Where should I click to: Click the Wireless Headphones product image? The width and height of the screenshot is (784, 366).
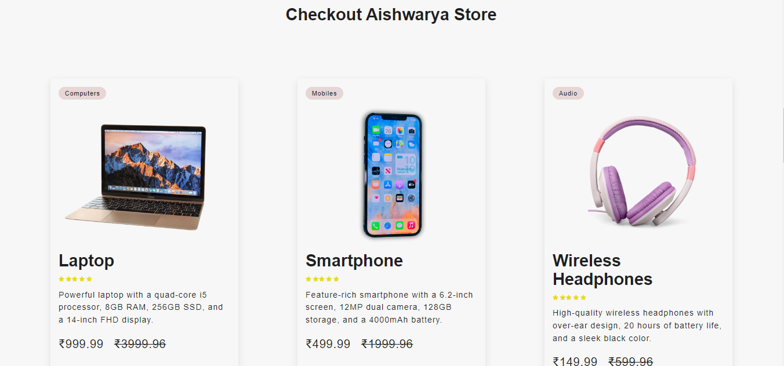click(x=638, y=171)
